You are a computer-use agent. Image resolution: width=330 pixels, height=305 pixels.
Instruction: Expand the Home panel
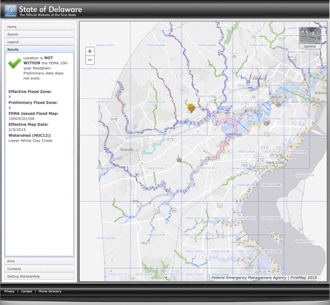pos(39,27)
